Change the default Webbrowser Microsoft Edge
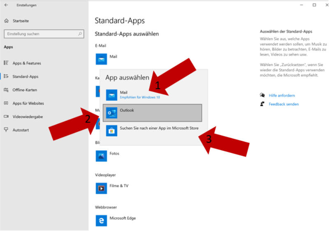The image size is (329, 231). point(116,221)
